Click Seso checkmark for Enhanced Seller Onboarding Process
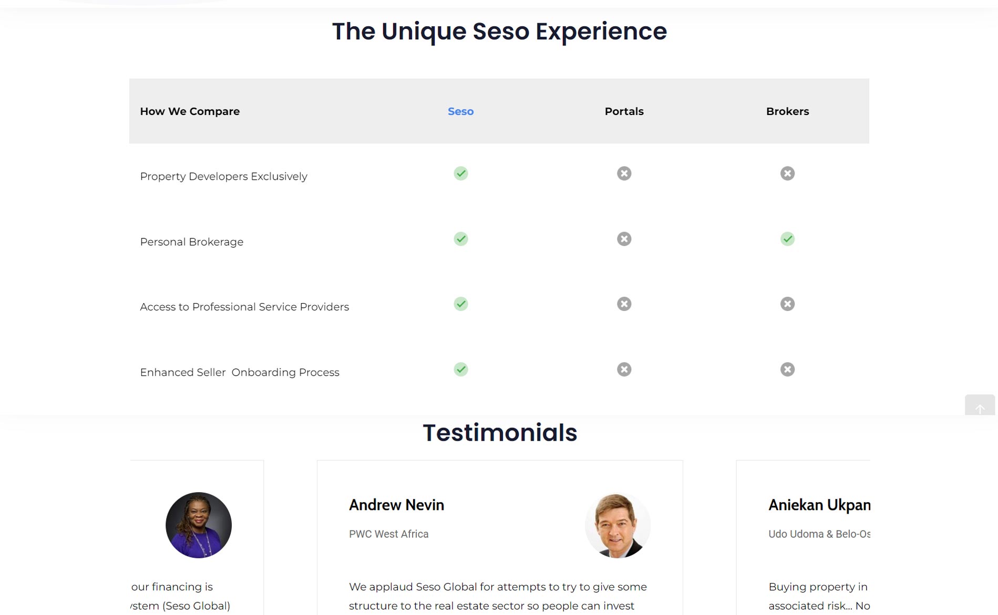The height and width of the screenshot is (615, 998). click(x=461, y=369)
